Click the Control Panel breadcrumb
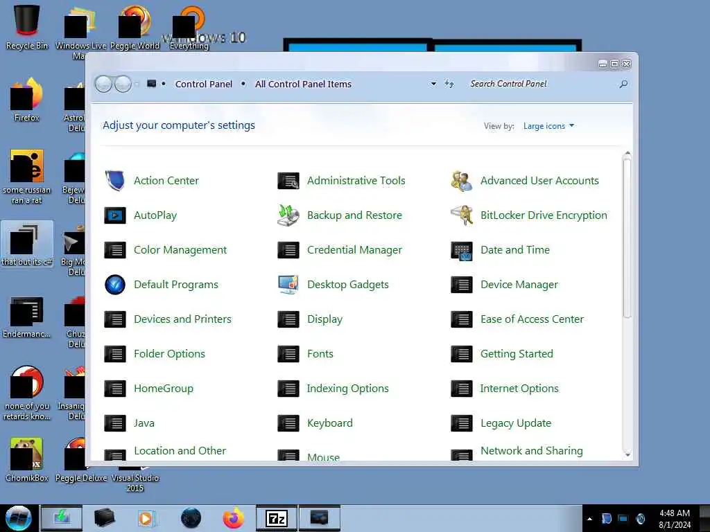The height and width of the screenshot is (532, 710). [203, 84]
